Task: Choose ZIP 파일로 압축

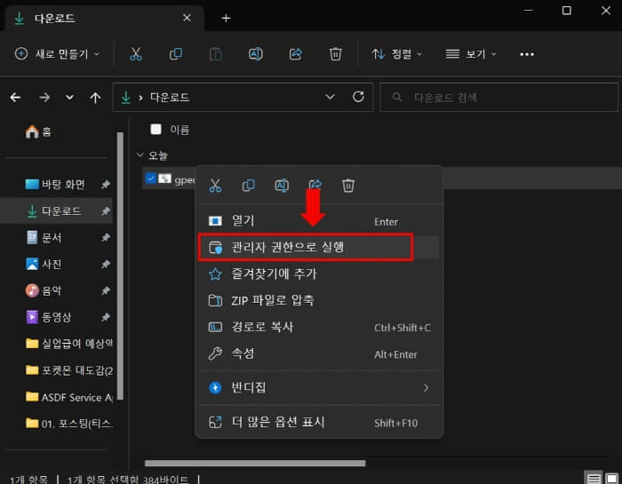Action: click(320, 300)
